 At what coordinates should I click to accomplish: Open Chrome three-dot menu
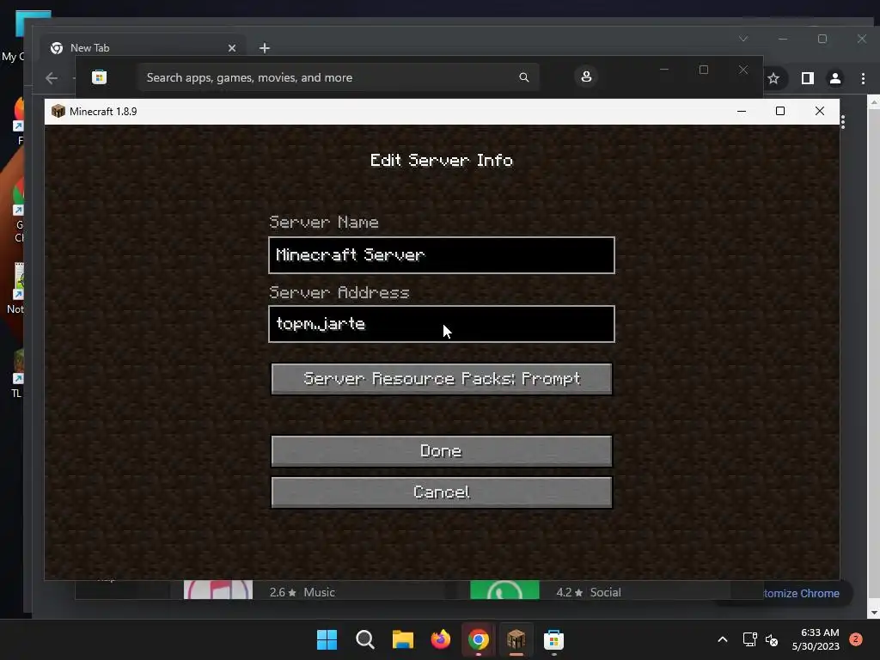pyautogui.click(x=863, y=78)
